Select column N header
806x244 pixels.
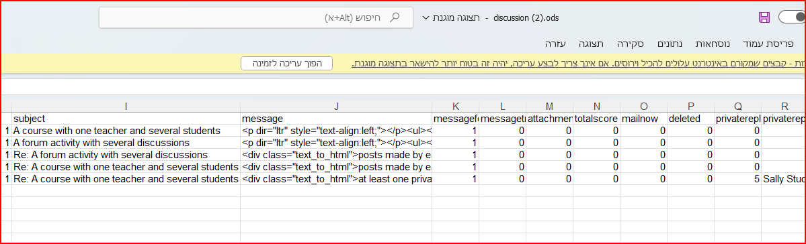(x=597, y=107)
